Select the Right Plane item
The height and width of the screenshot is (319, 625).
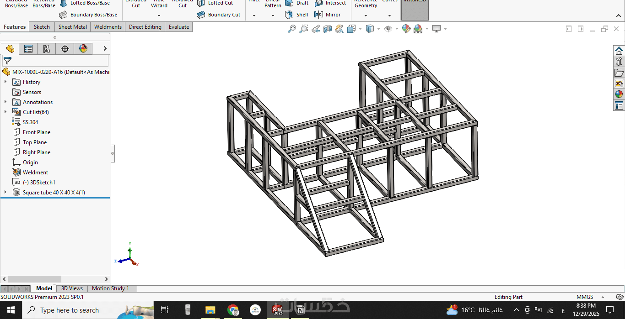tap(32, 152)
